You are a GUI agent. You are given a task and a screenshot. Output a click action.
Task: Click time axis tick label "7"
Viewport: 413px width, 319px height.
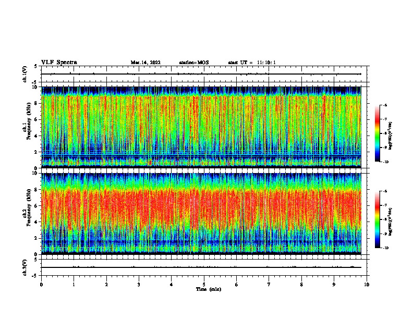click(269, 285)
